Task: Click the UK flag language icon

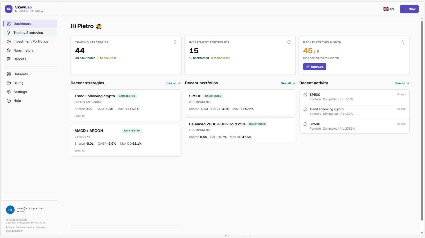Action: click(386, 9)
